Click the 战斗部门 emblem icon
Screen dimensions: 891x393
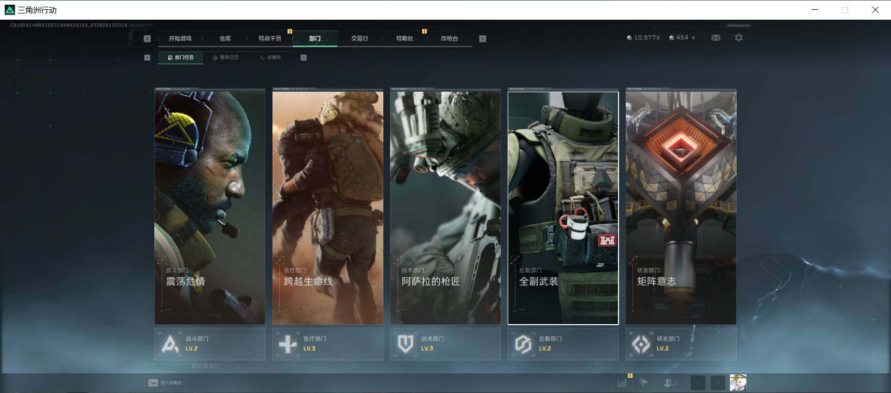pyautogui.click(x=170, y=344)
